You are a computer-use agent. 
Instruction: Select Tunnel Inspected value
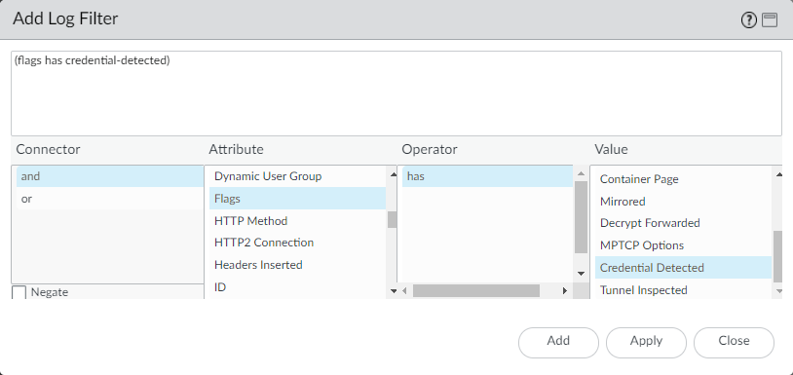683,290
